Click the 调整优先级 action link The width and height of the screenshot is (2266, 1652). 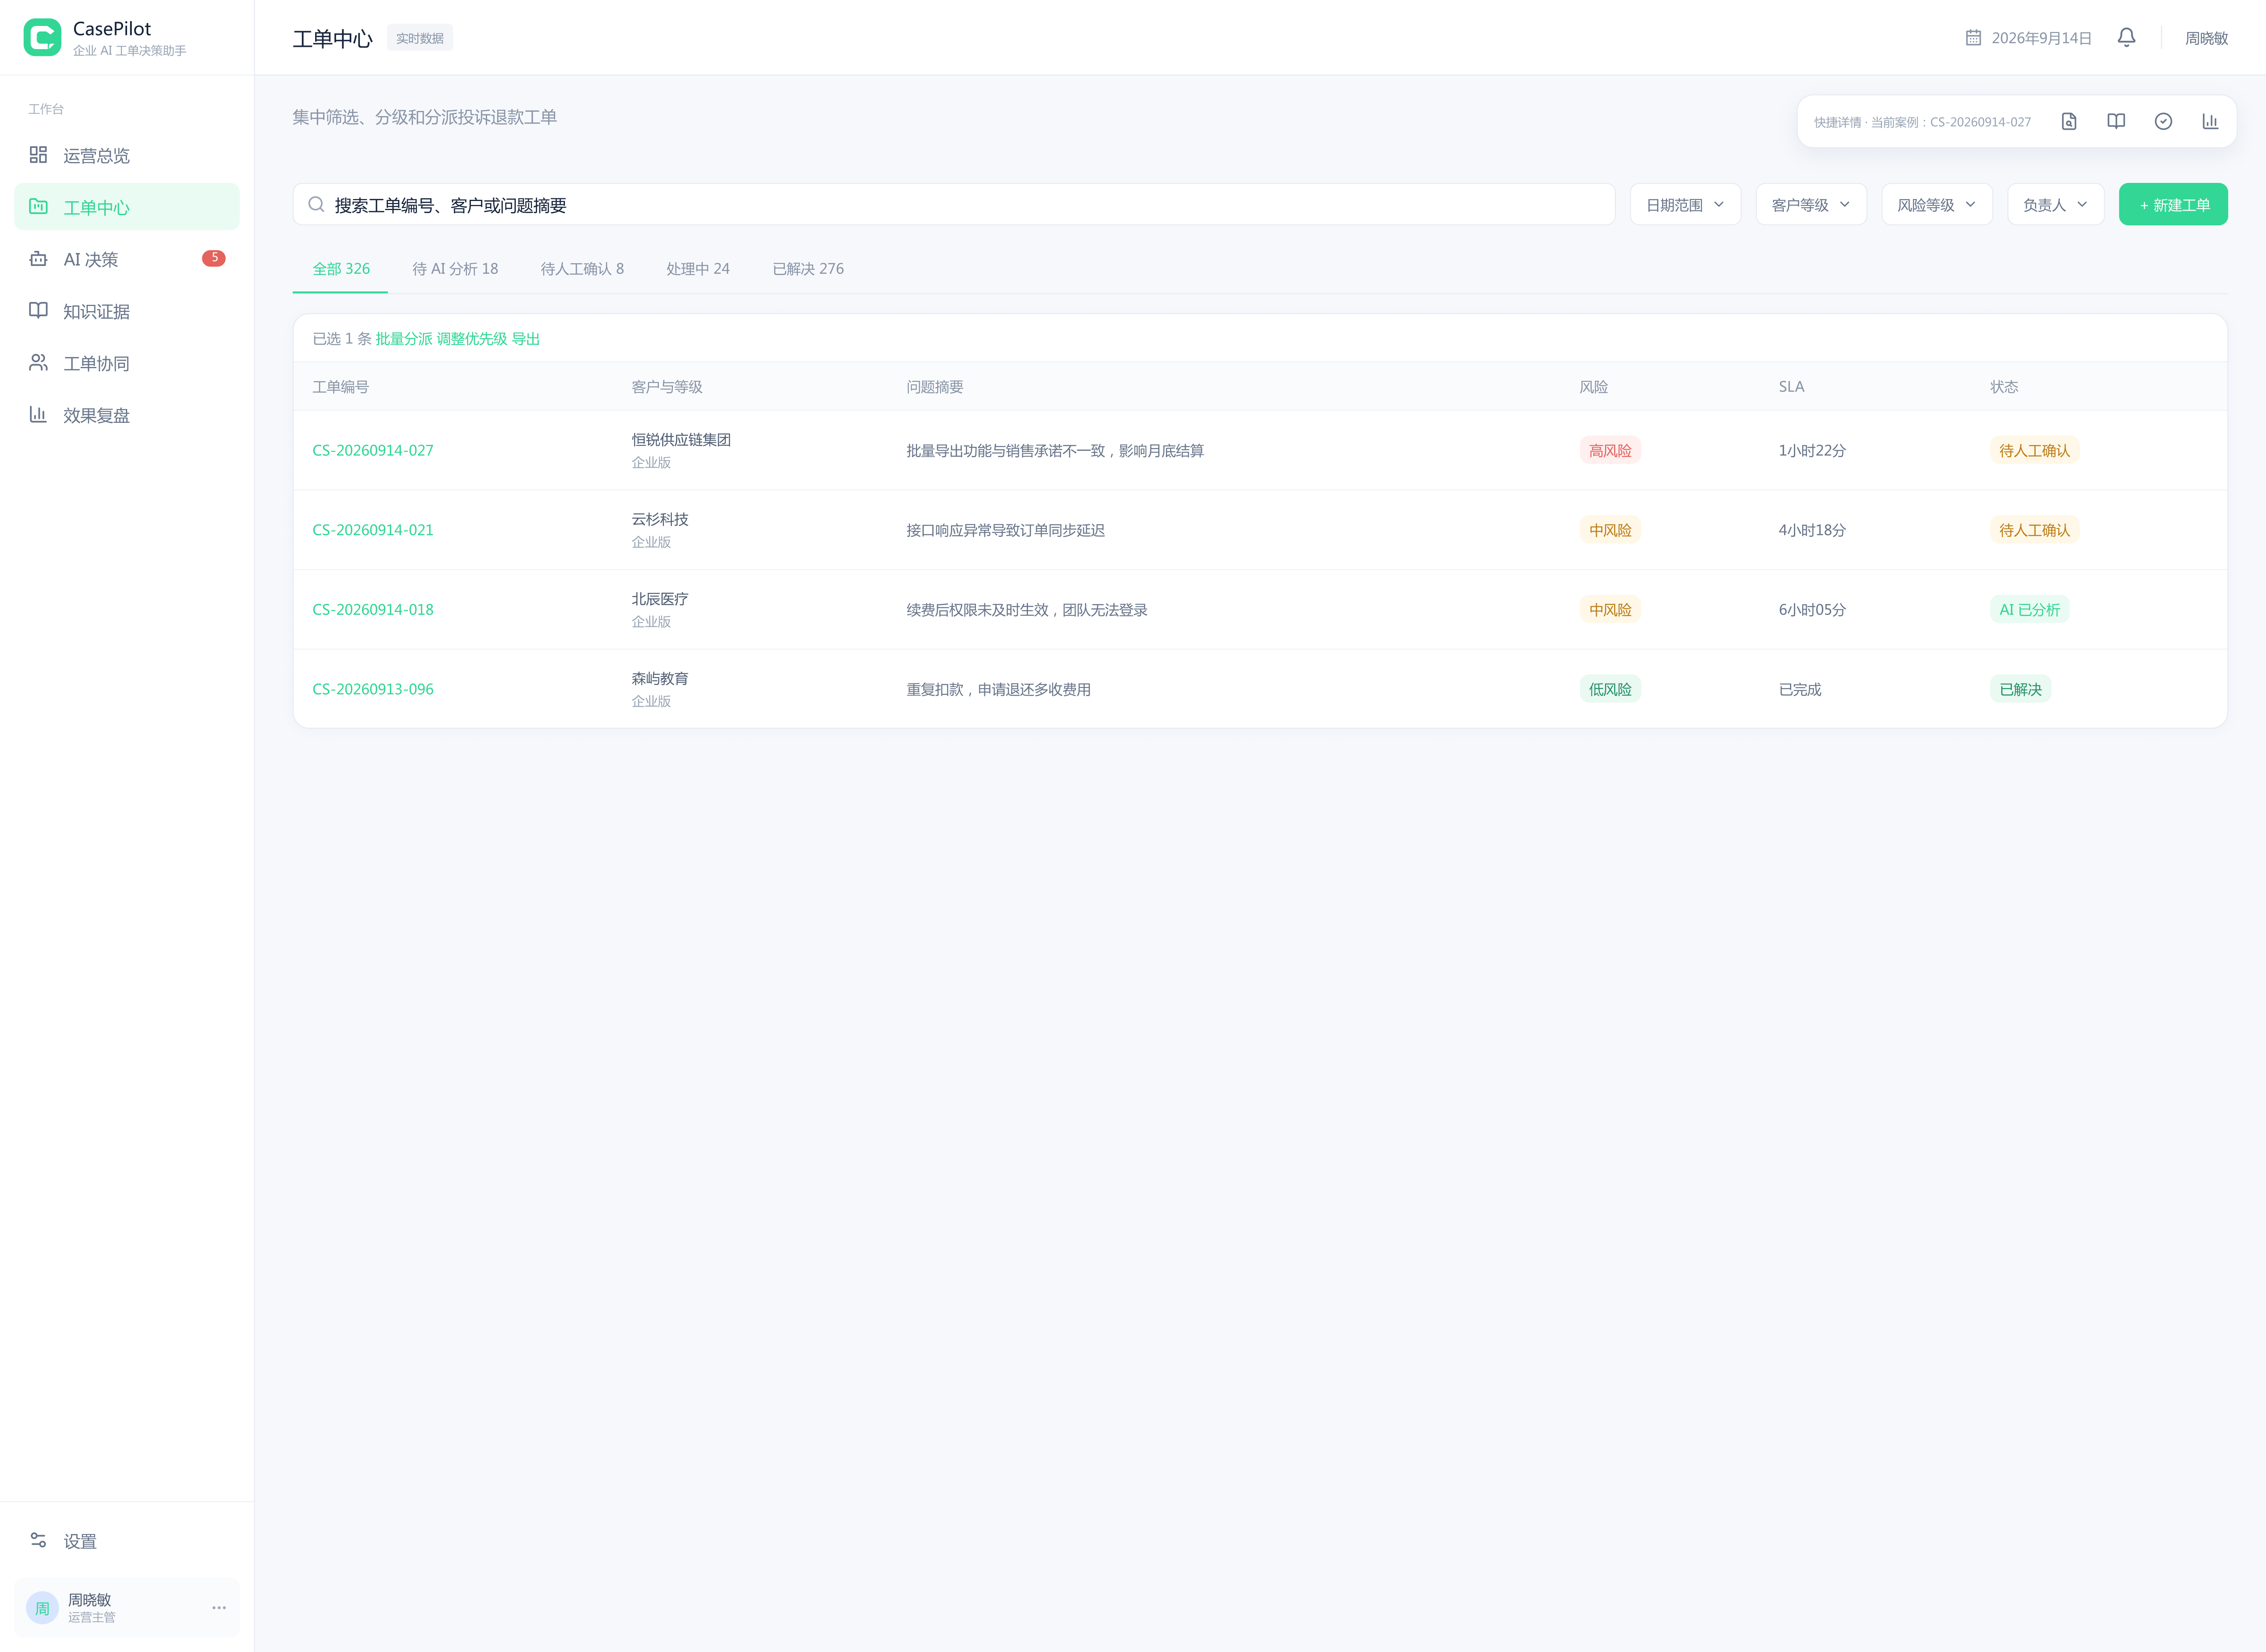pos(472,339)
